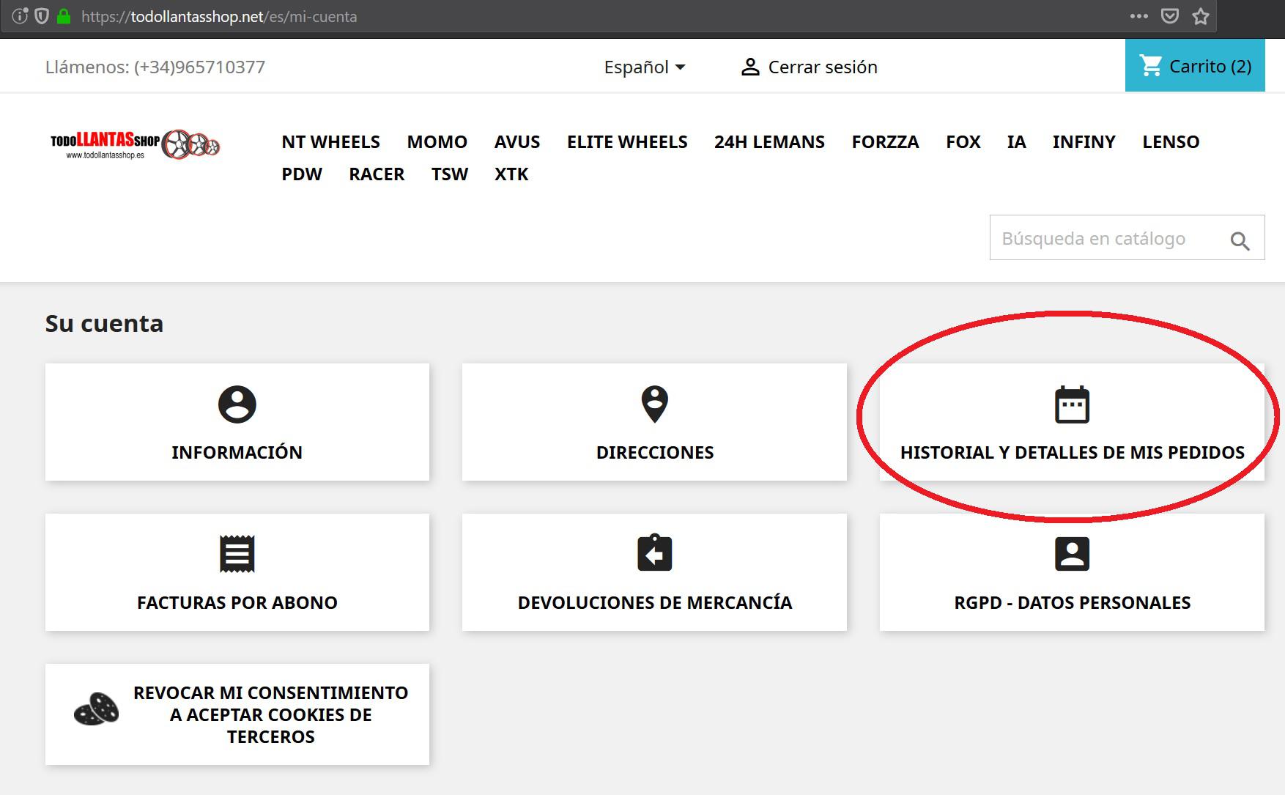Open the browser overflow menu with three dots
The width and height of the screenshot is (1285, 795).
pos(1138,15)
